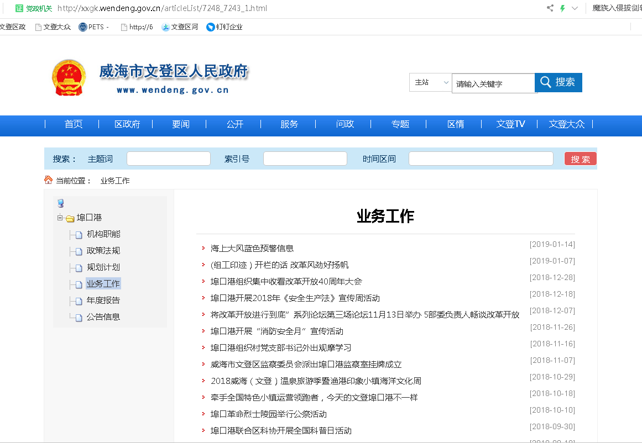Click the home icon beside 当前位置
This screenshot has height=443, width=642.
point(48,180)
